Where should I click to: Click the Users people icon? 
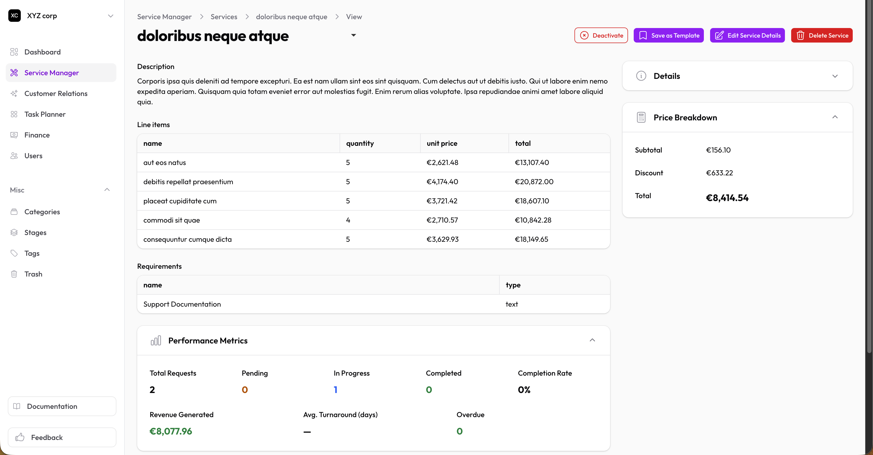coord(14,156)
